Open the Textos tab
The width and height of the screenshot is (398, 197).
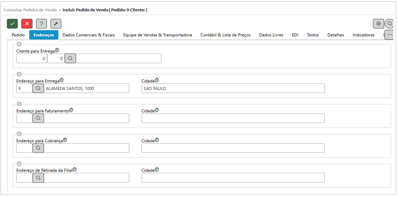coord(313,35)
